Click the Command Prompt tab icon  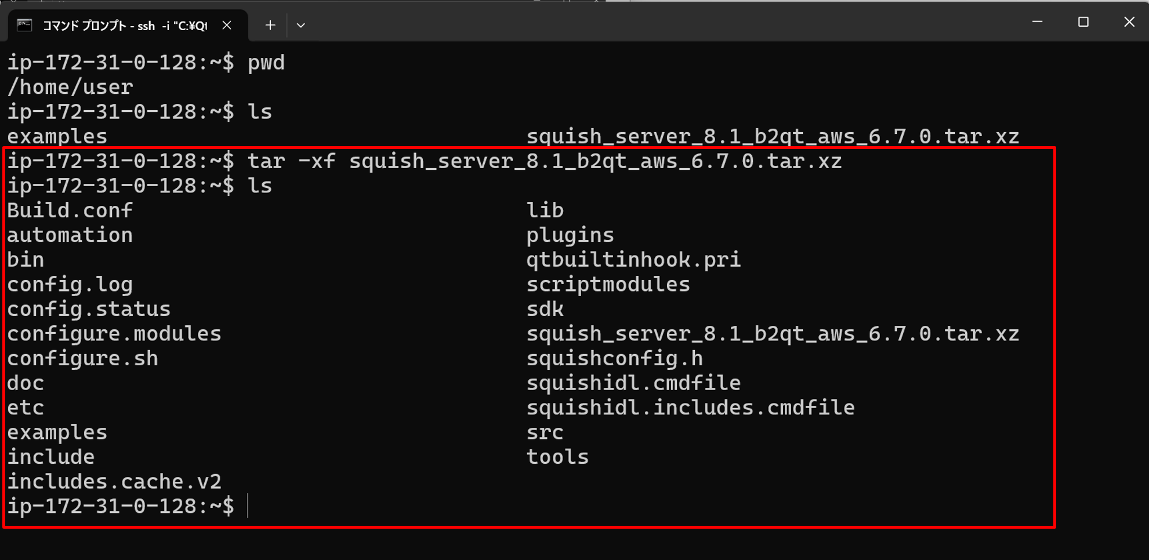[x=24, y=25]
